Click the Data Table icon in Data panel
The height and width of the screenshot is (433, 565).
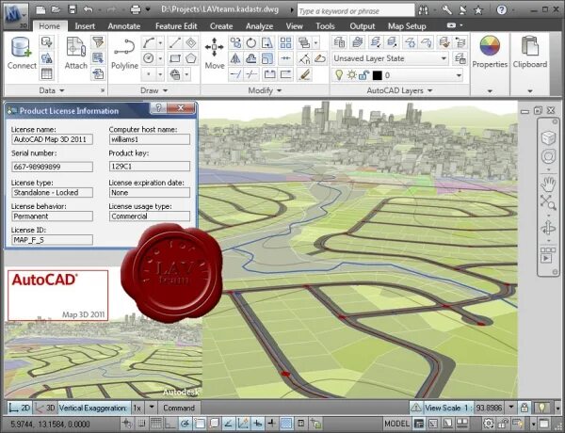click(47, 73)
